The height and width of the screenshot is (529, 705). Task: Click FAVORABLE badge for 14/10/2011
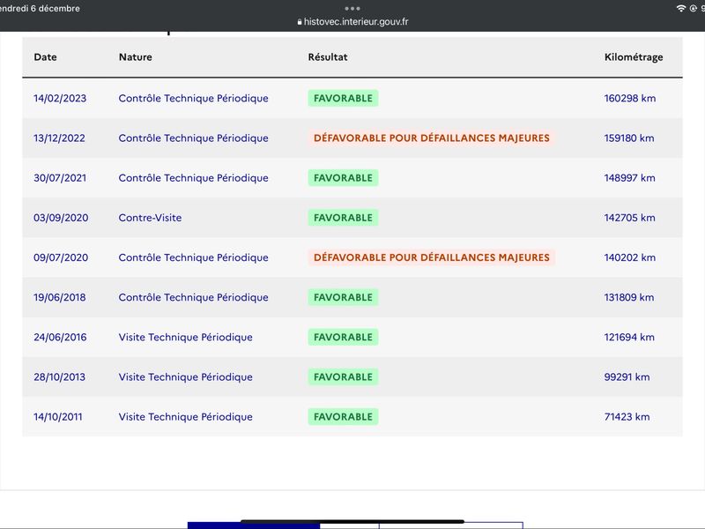pos(343,416)
